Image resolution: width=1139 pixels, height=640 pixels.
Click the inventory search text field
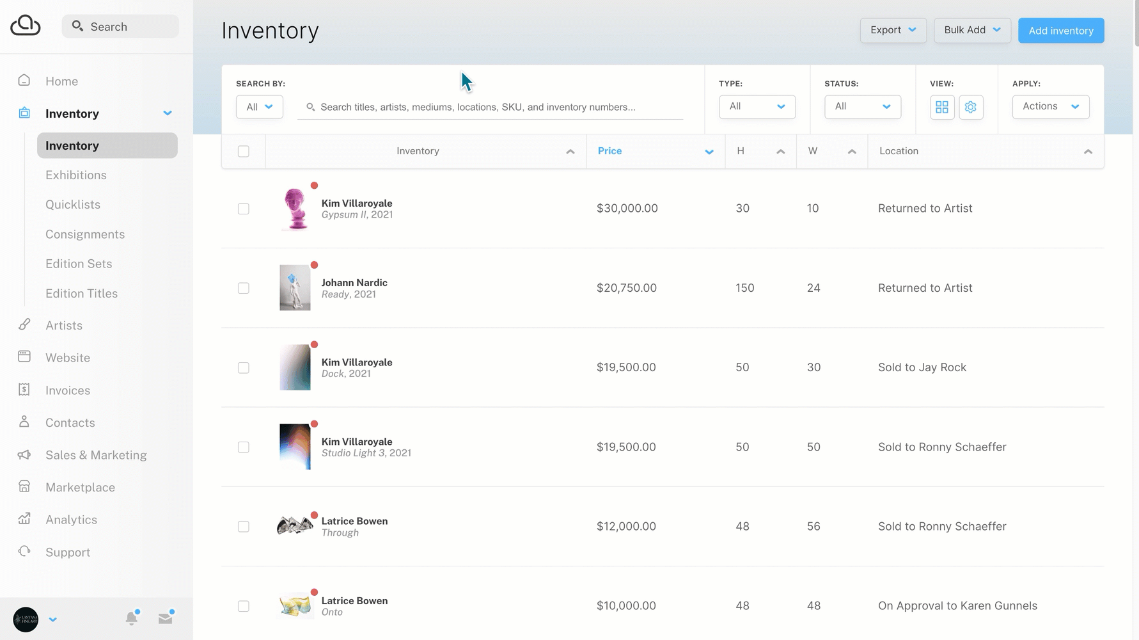[490, 107]
